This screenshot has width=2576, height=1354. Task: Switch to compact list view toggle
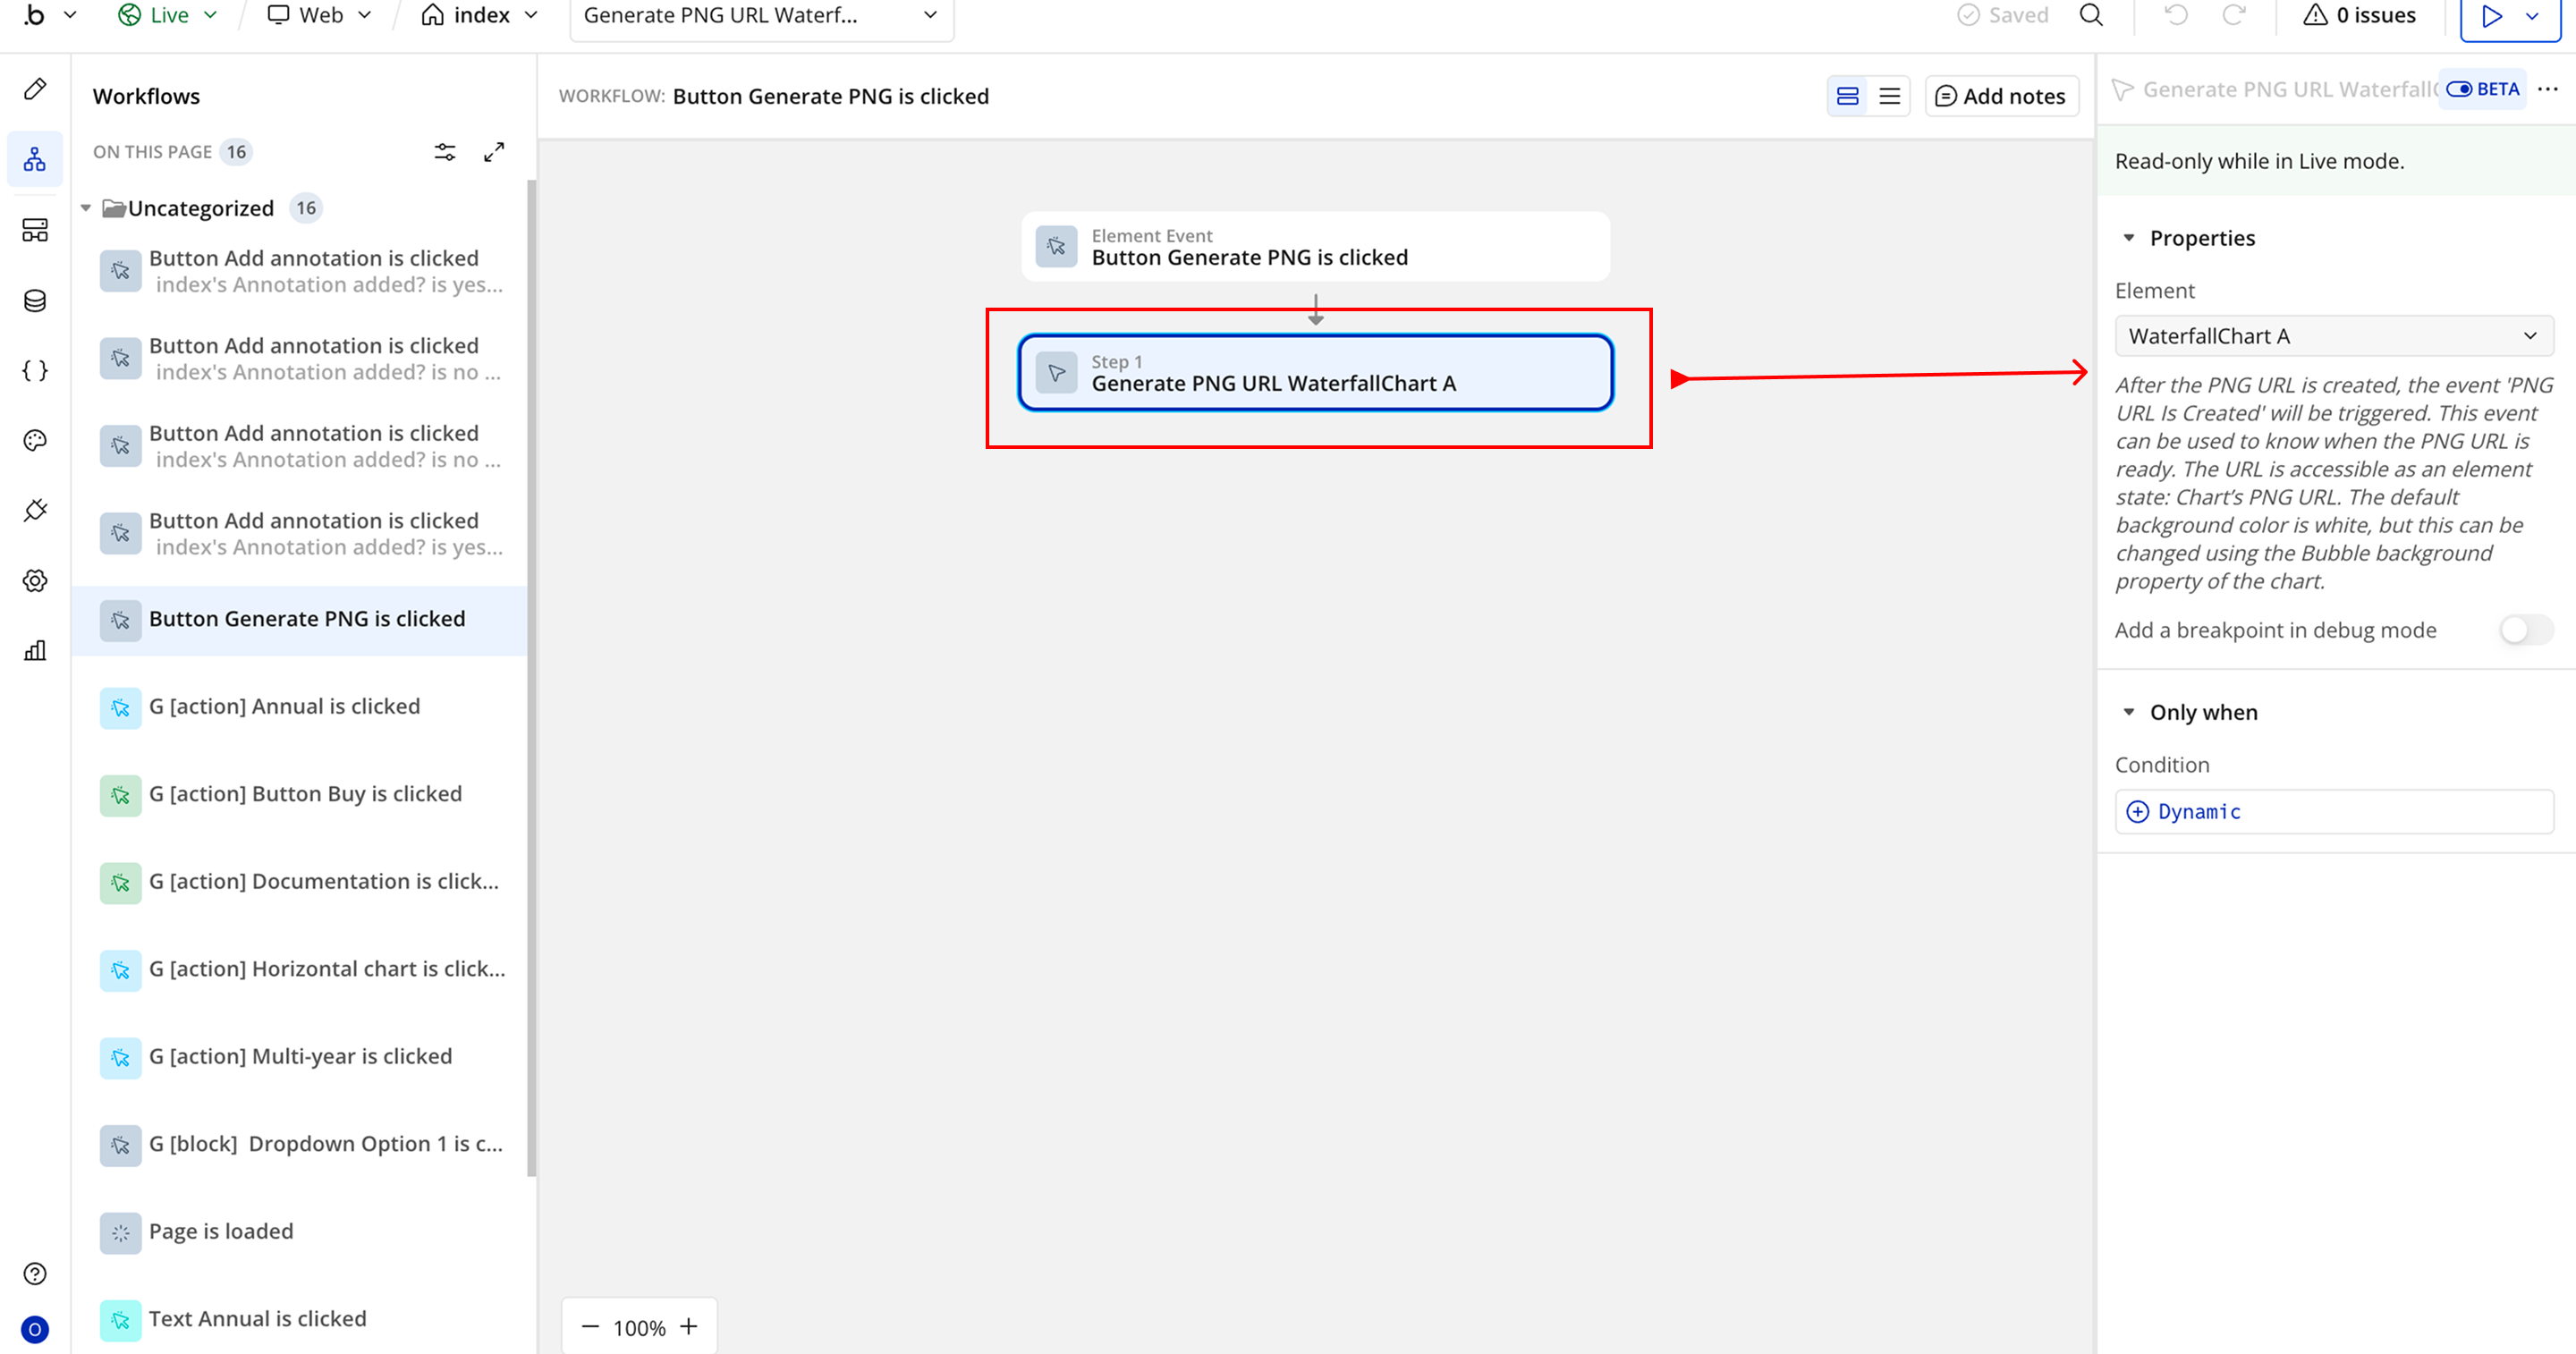(1889, 96)
